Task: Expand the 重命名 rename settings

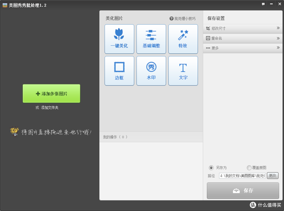Action: tap(242, 38)
